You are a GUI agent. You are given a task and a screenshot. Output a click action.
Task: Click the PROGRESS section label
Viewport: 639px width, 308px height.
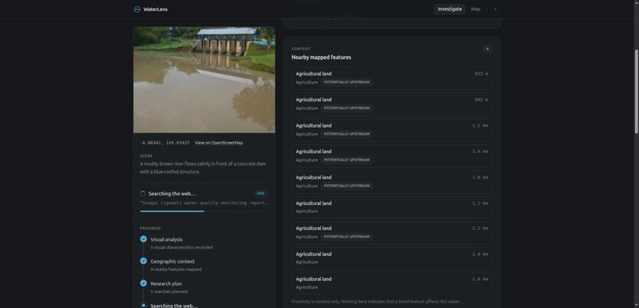tap(151, 228)
